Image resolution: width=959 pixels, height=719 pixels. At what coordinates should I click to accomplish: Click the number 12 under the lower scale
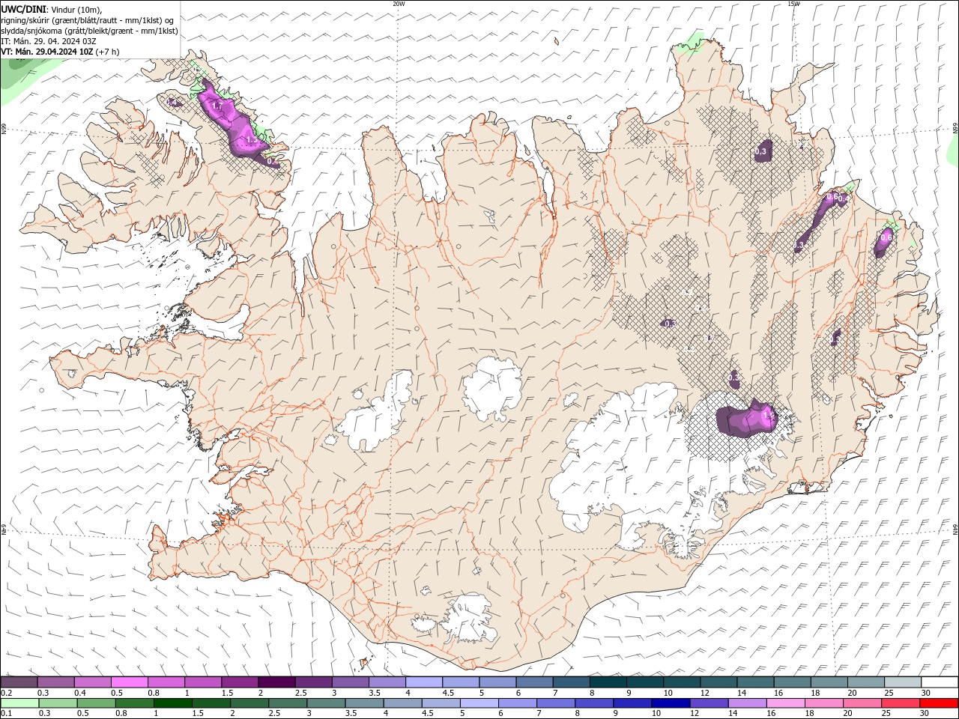[695, 714]
